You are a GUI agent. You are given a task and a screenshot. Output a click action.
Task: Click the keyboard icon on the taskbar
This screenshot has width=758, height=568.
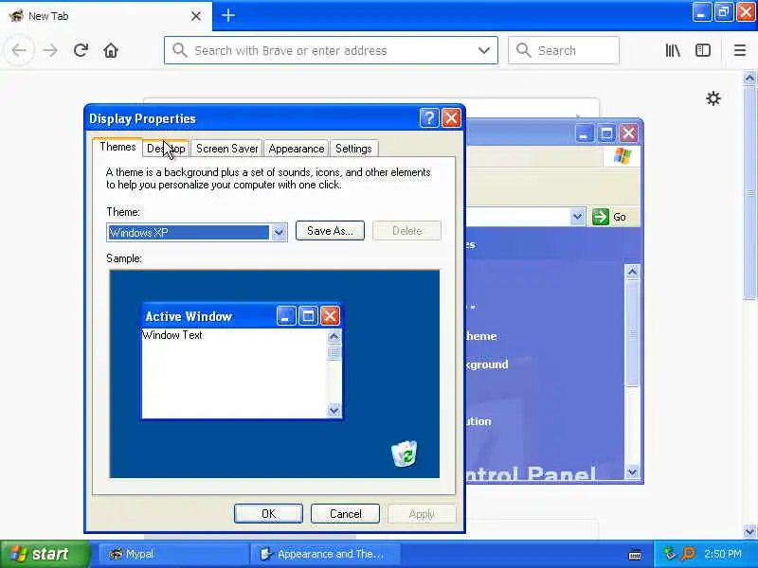click(x=635, y=555)
